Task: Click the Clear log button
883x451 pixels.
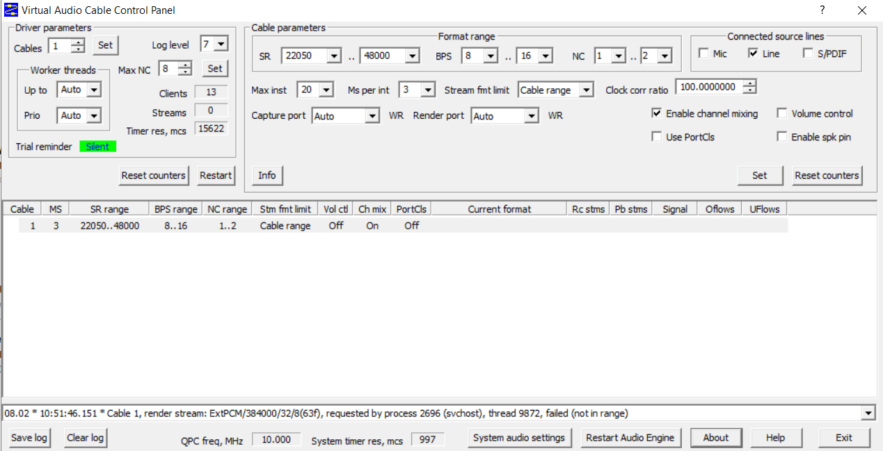Action: 85,438
